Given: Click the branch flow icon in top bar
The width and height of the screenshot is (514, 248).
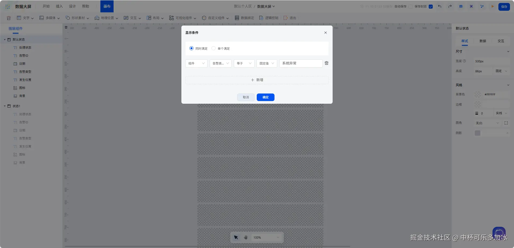Looking at the screenshot, I should [482, 6].
